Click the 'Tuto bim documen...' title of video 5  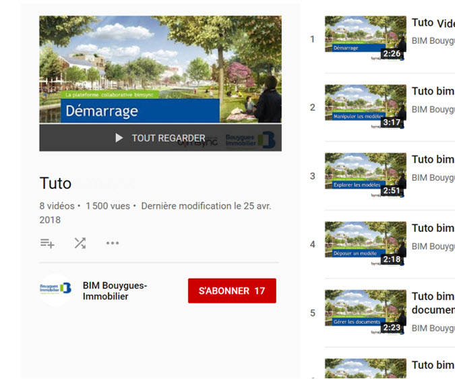point(433,303)
